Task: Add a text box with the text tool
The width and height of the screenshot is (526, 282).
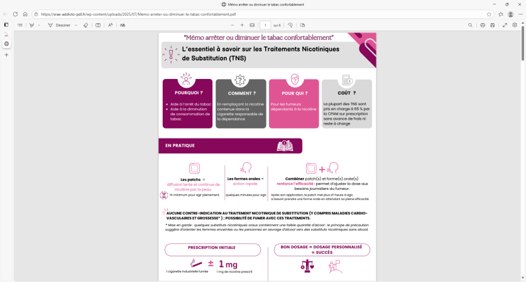Action: coord(98,25)
